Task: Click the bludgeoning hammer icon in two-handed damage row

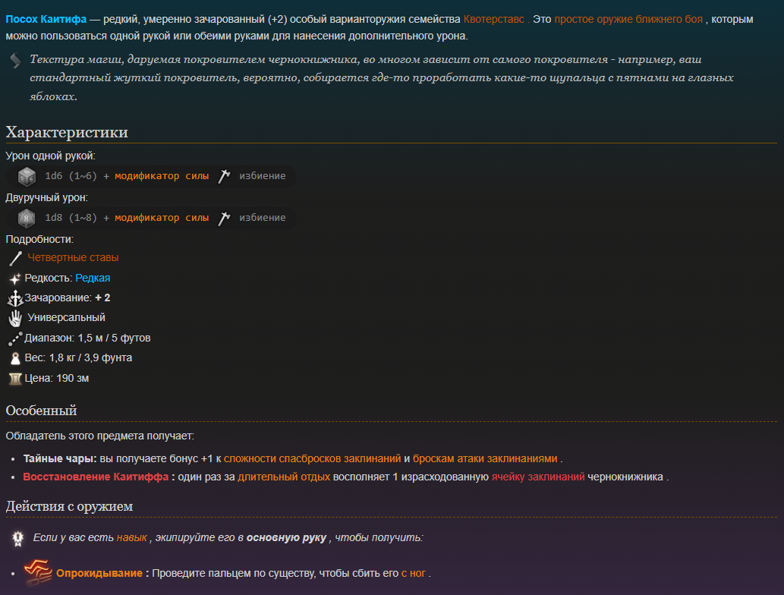Action: [224, 218]
